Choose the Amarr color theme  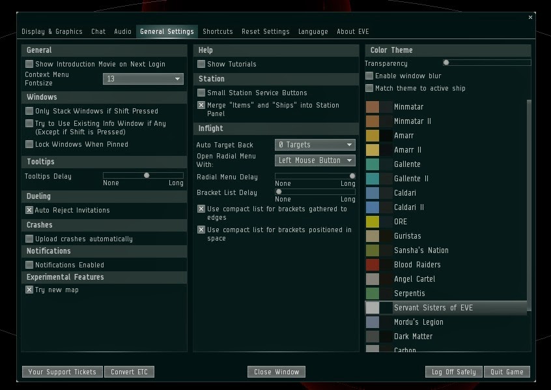[446, 136]
